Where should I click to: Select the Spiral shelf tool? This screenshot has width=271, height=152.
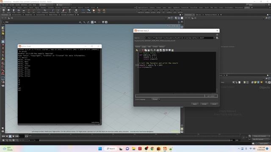[99, 11]
